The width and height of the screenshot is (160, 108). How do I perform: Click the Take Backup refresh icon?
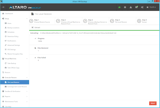click(6, 63)
